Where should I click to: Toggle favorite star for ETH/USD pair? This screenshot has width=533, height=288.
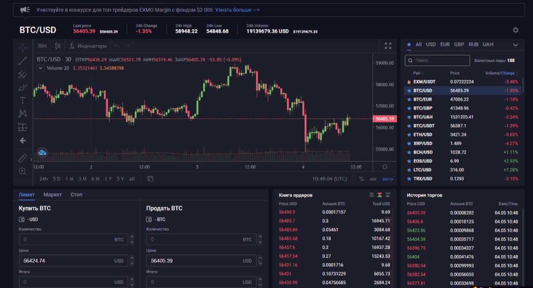pos(409,135)
